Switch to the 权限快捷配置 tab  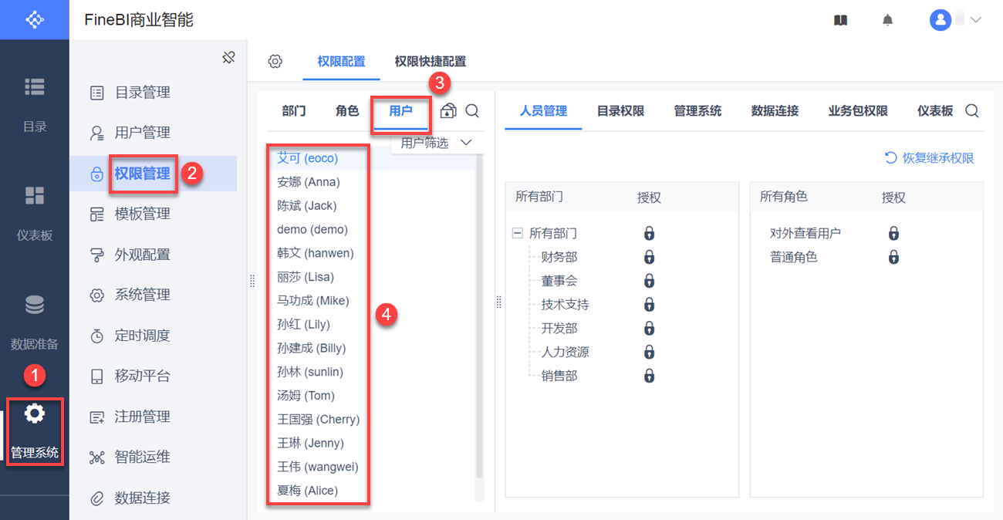tap(430, 62)
